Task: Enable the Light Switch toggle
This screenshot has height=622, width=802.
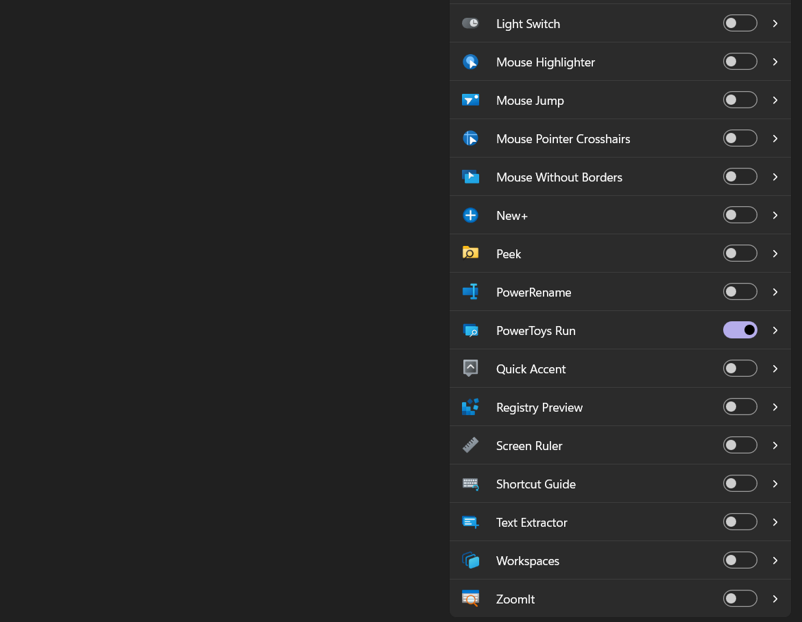Action: [740, 23]
